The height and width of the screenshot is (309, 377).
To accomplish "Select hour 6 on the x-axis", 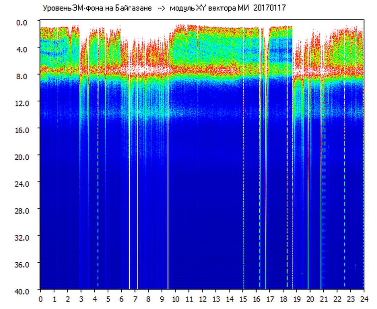I will (121, 299).
